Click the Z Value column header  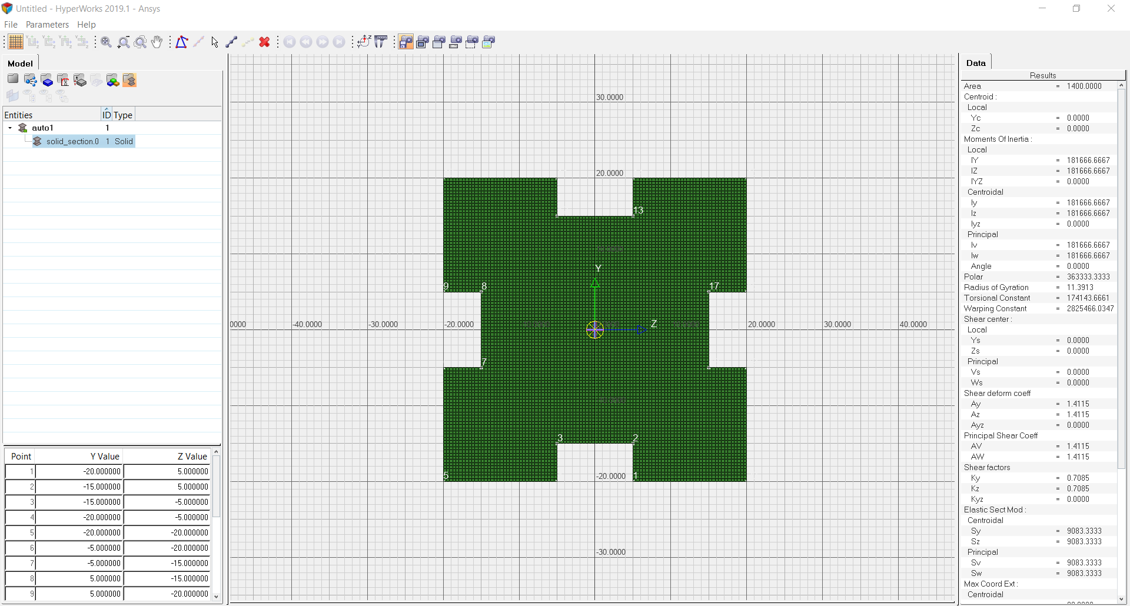tap(167, 456)
